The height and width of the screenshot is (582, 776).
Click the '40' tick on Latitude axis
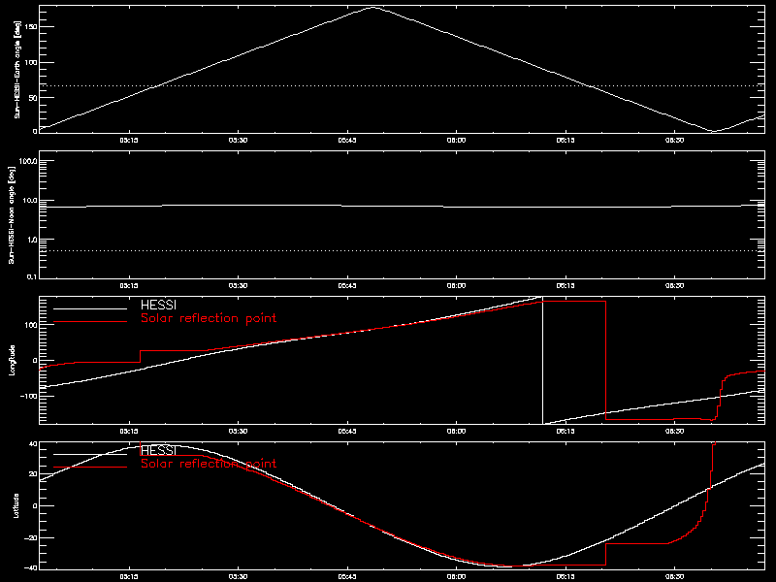pos(33,444)
